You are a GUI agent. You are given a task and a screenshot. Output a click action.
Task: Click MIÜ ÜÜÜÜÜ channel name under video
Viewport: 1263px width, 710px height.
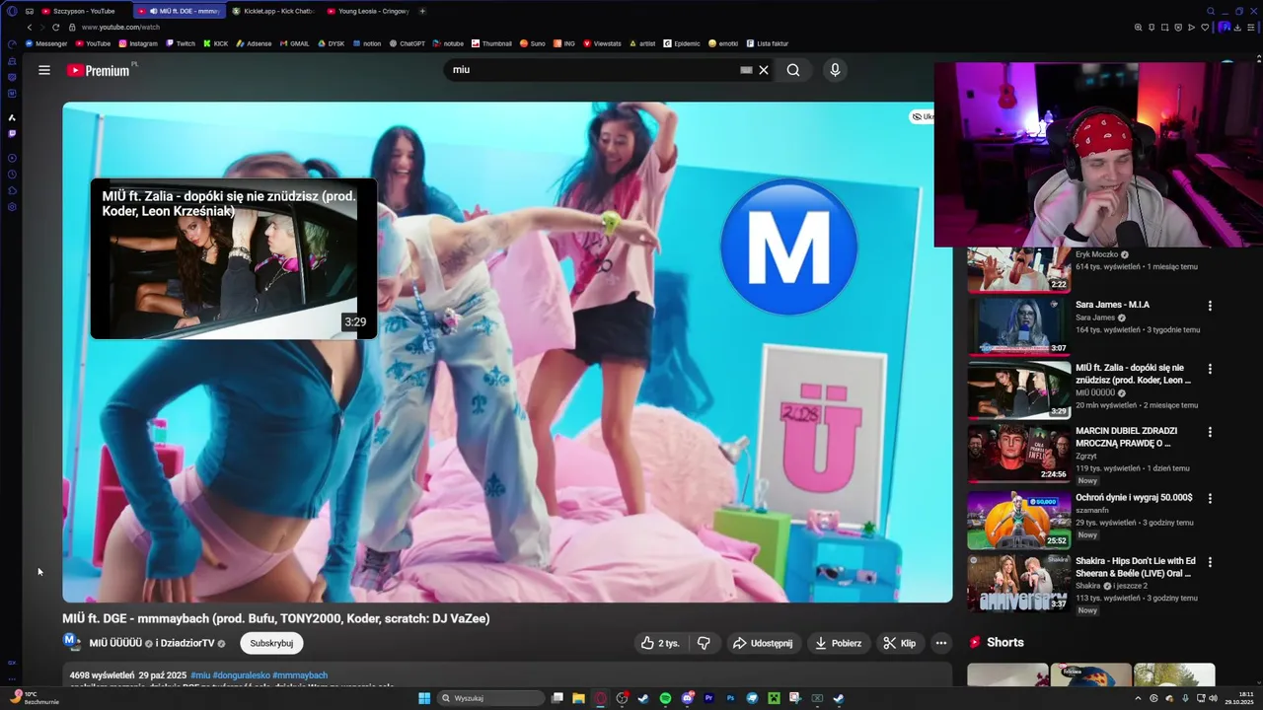coord(115,643)
